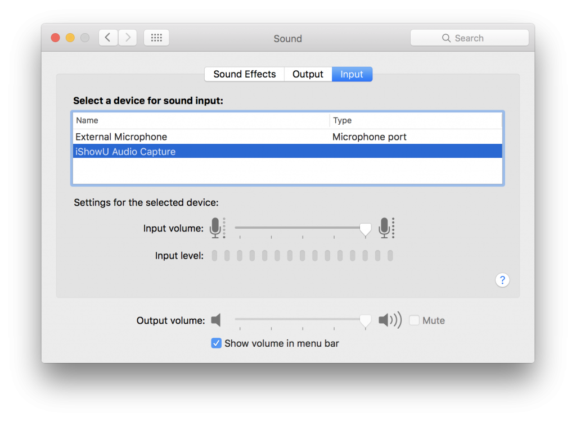Click the Output volume slider knob
576x422 pixels.
365,320
